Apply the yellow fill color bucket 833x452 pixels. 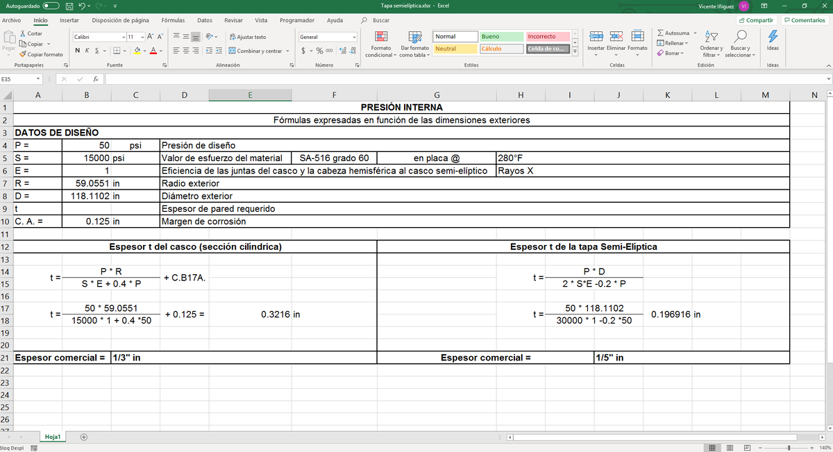(137, 51)
